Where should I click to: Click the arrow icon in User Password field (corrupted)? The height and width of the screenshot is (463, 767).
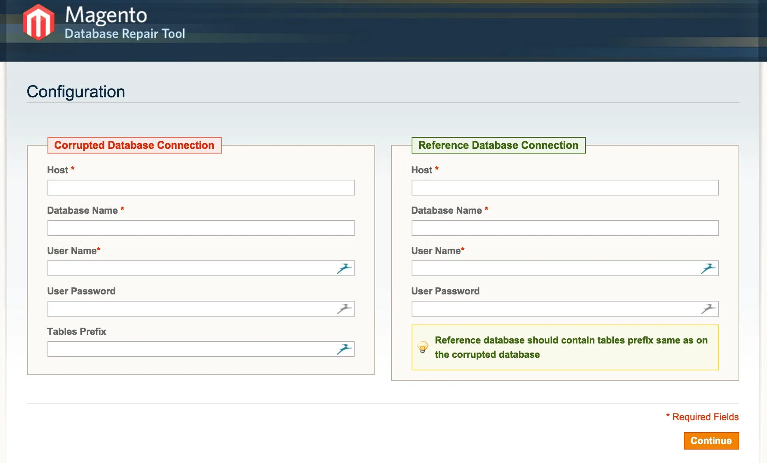(344, 309)
